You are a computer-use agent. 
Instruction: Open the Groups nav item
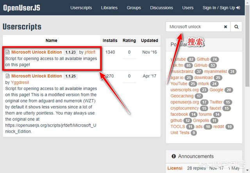click(x=134, y=8)
